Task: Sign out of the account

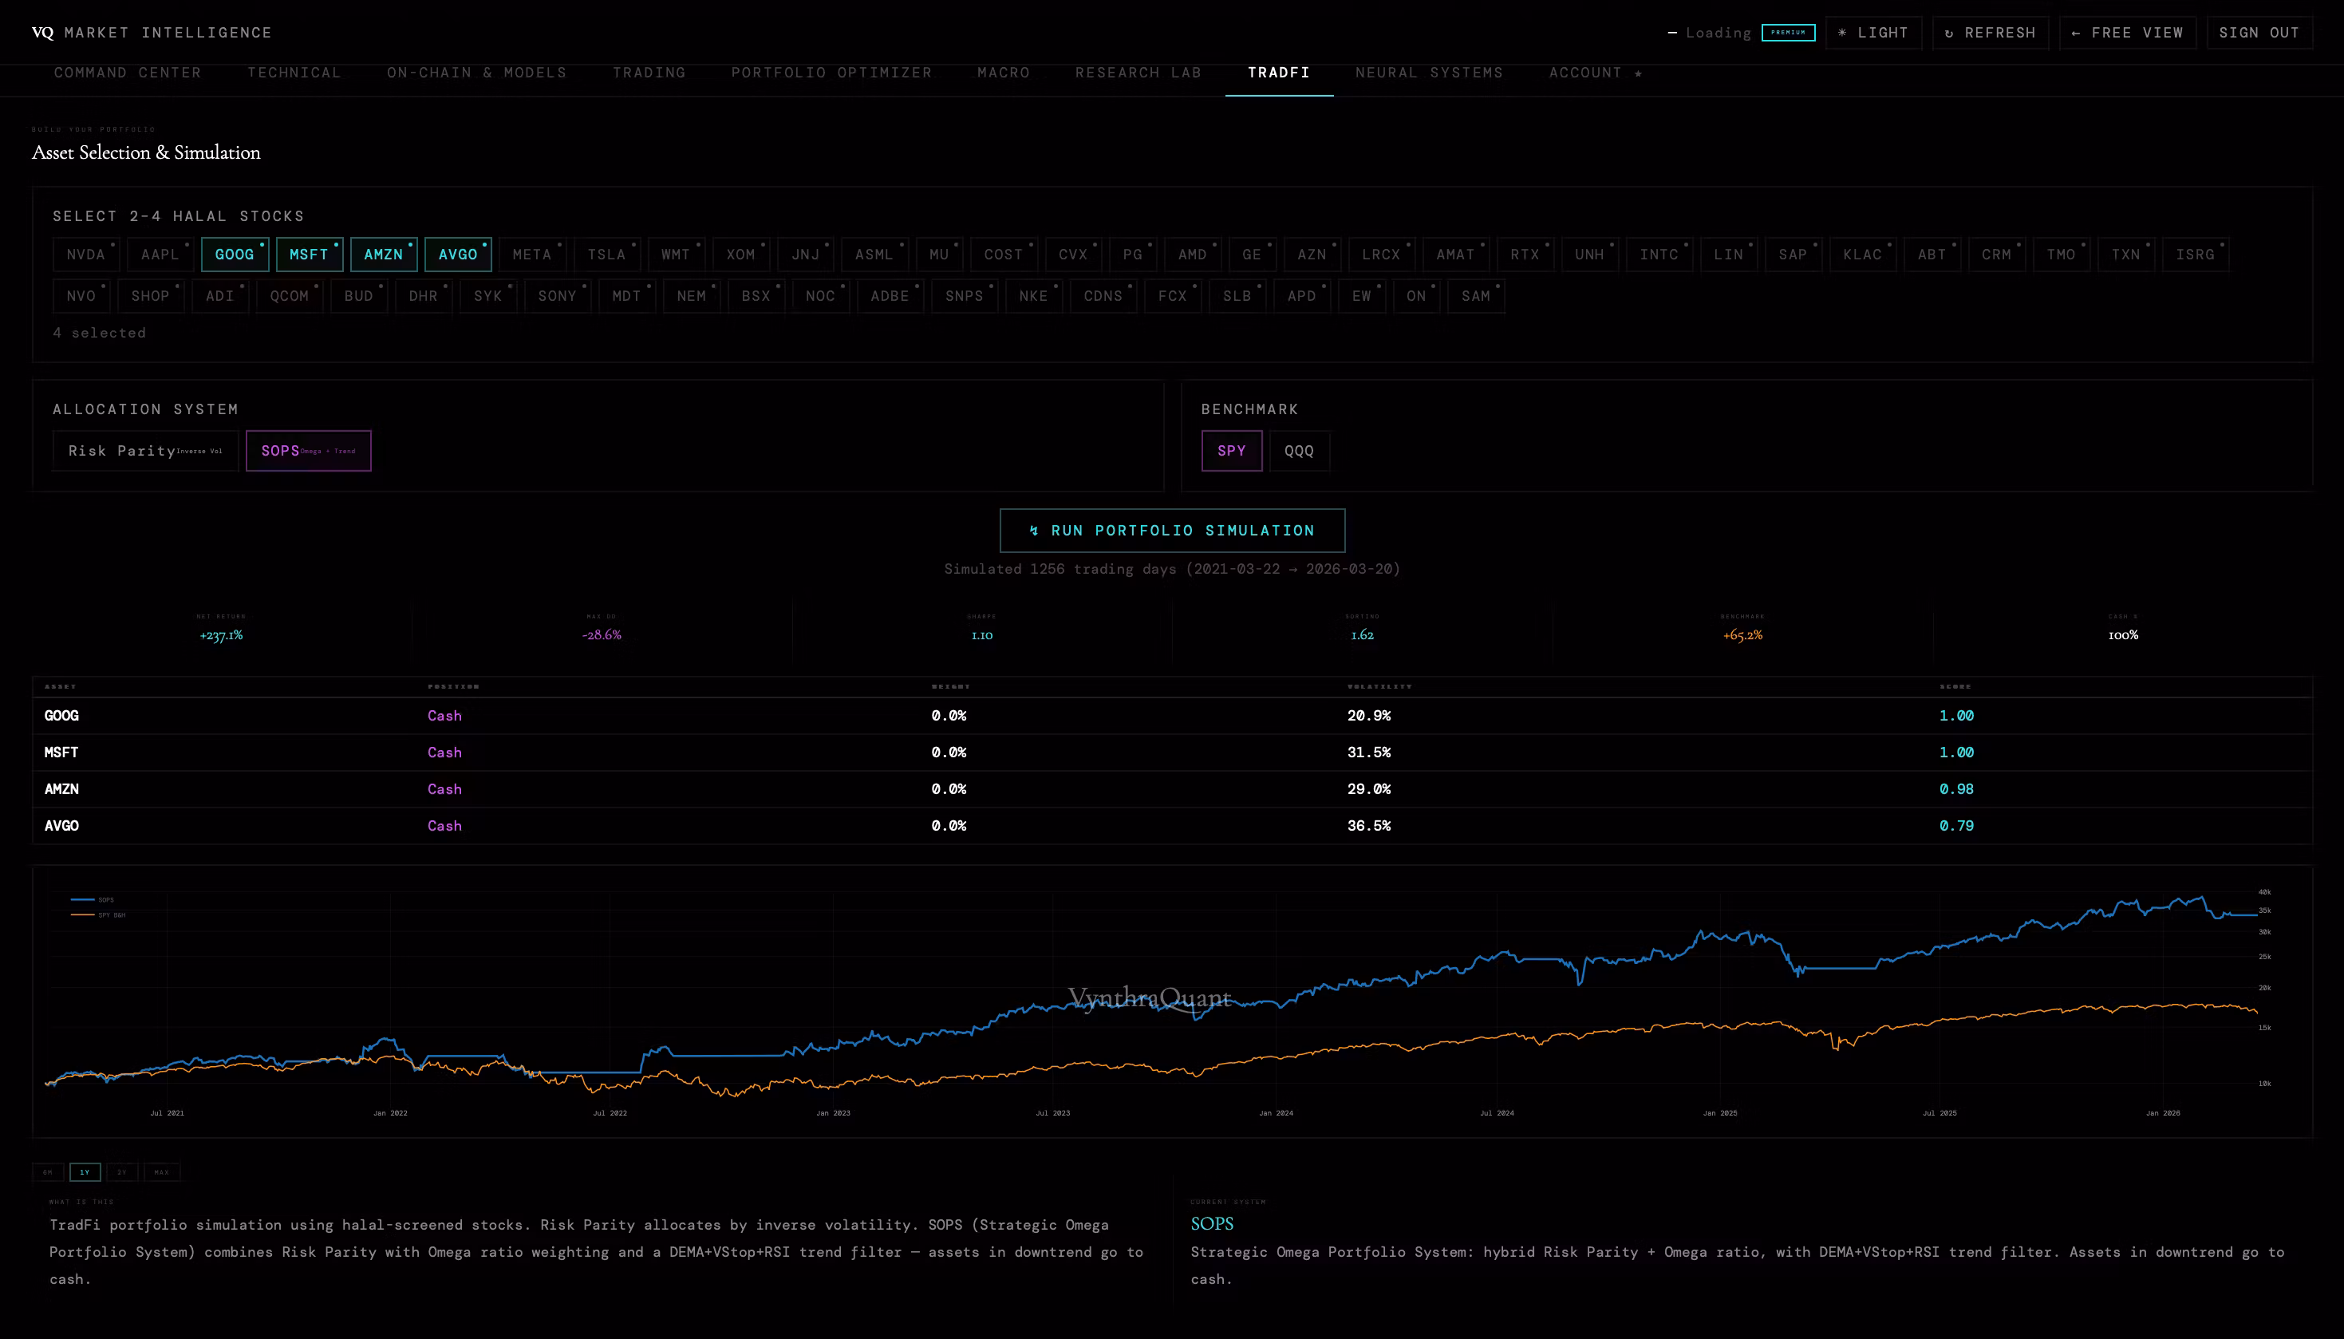Action: tap(2259, 33)
